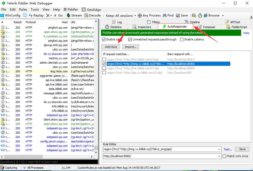The image size is (253, 171).
Task: Click the Remove X toolbar icon
Action: (48, 15)
